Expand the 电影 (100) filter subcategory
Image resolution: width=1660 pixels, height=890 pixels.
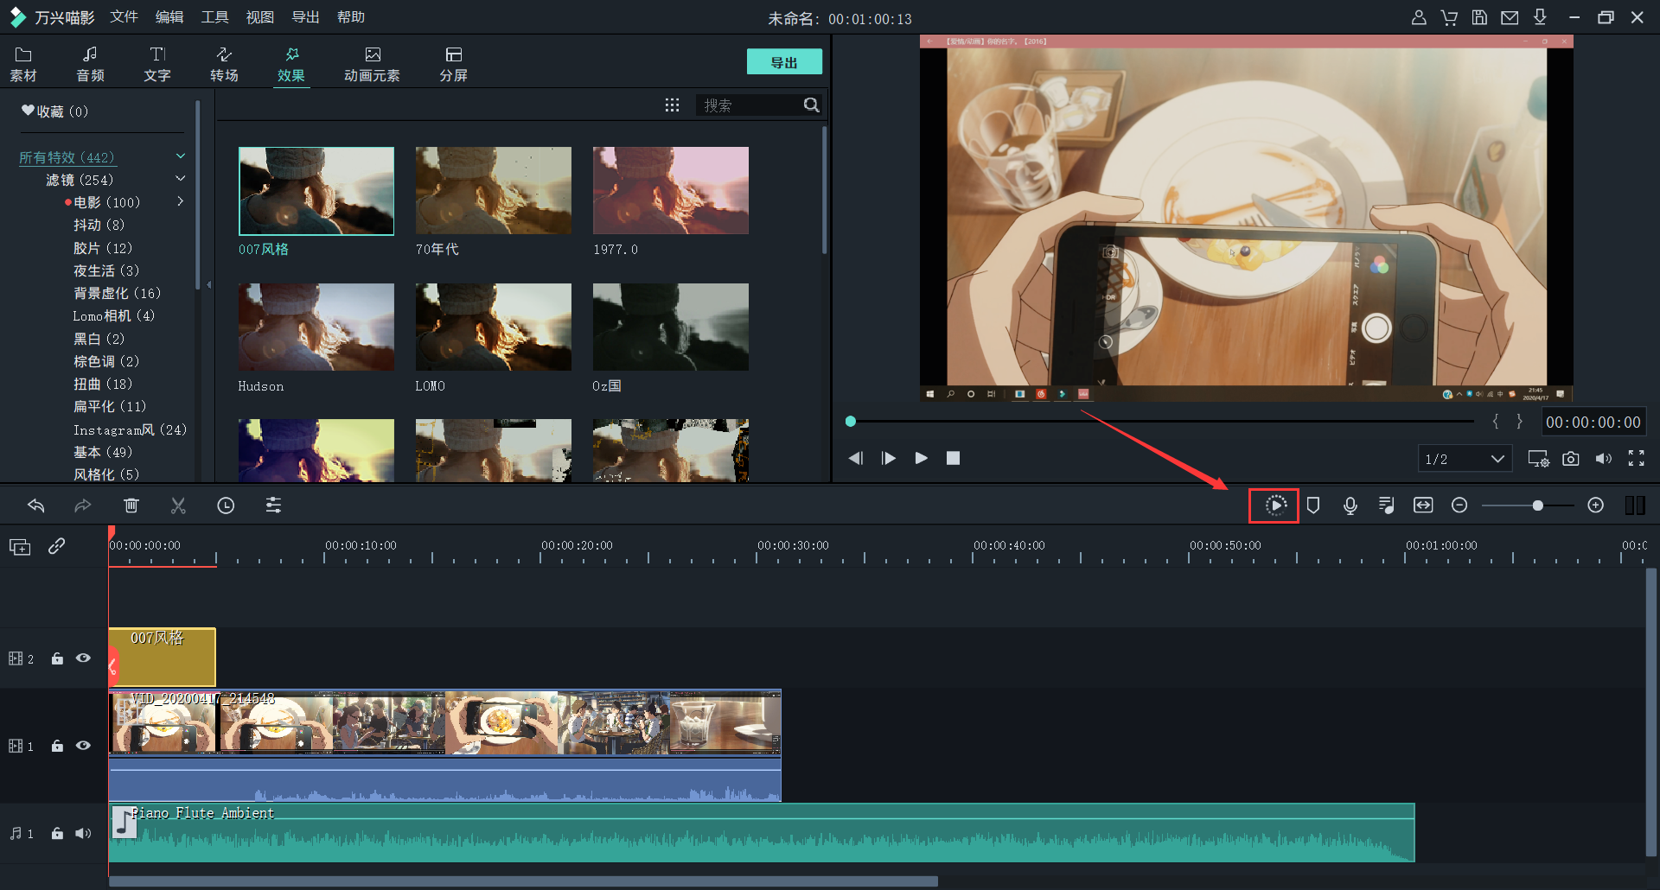[x=181, y=201]
